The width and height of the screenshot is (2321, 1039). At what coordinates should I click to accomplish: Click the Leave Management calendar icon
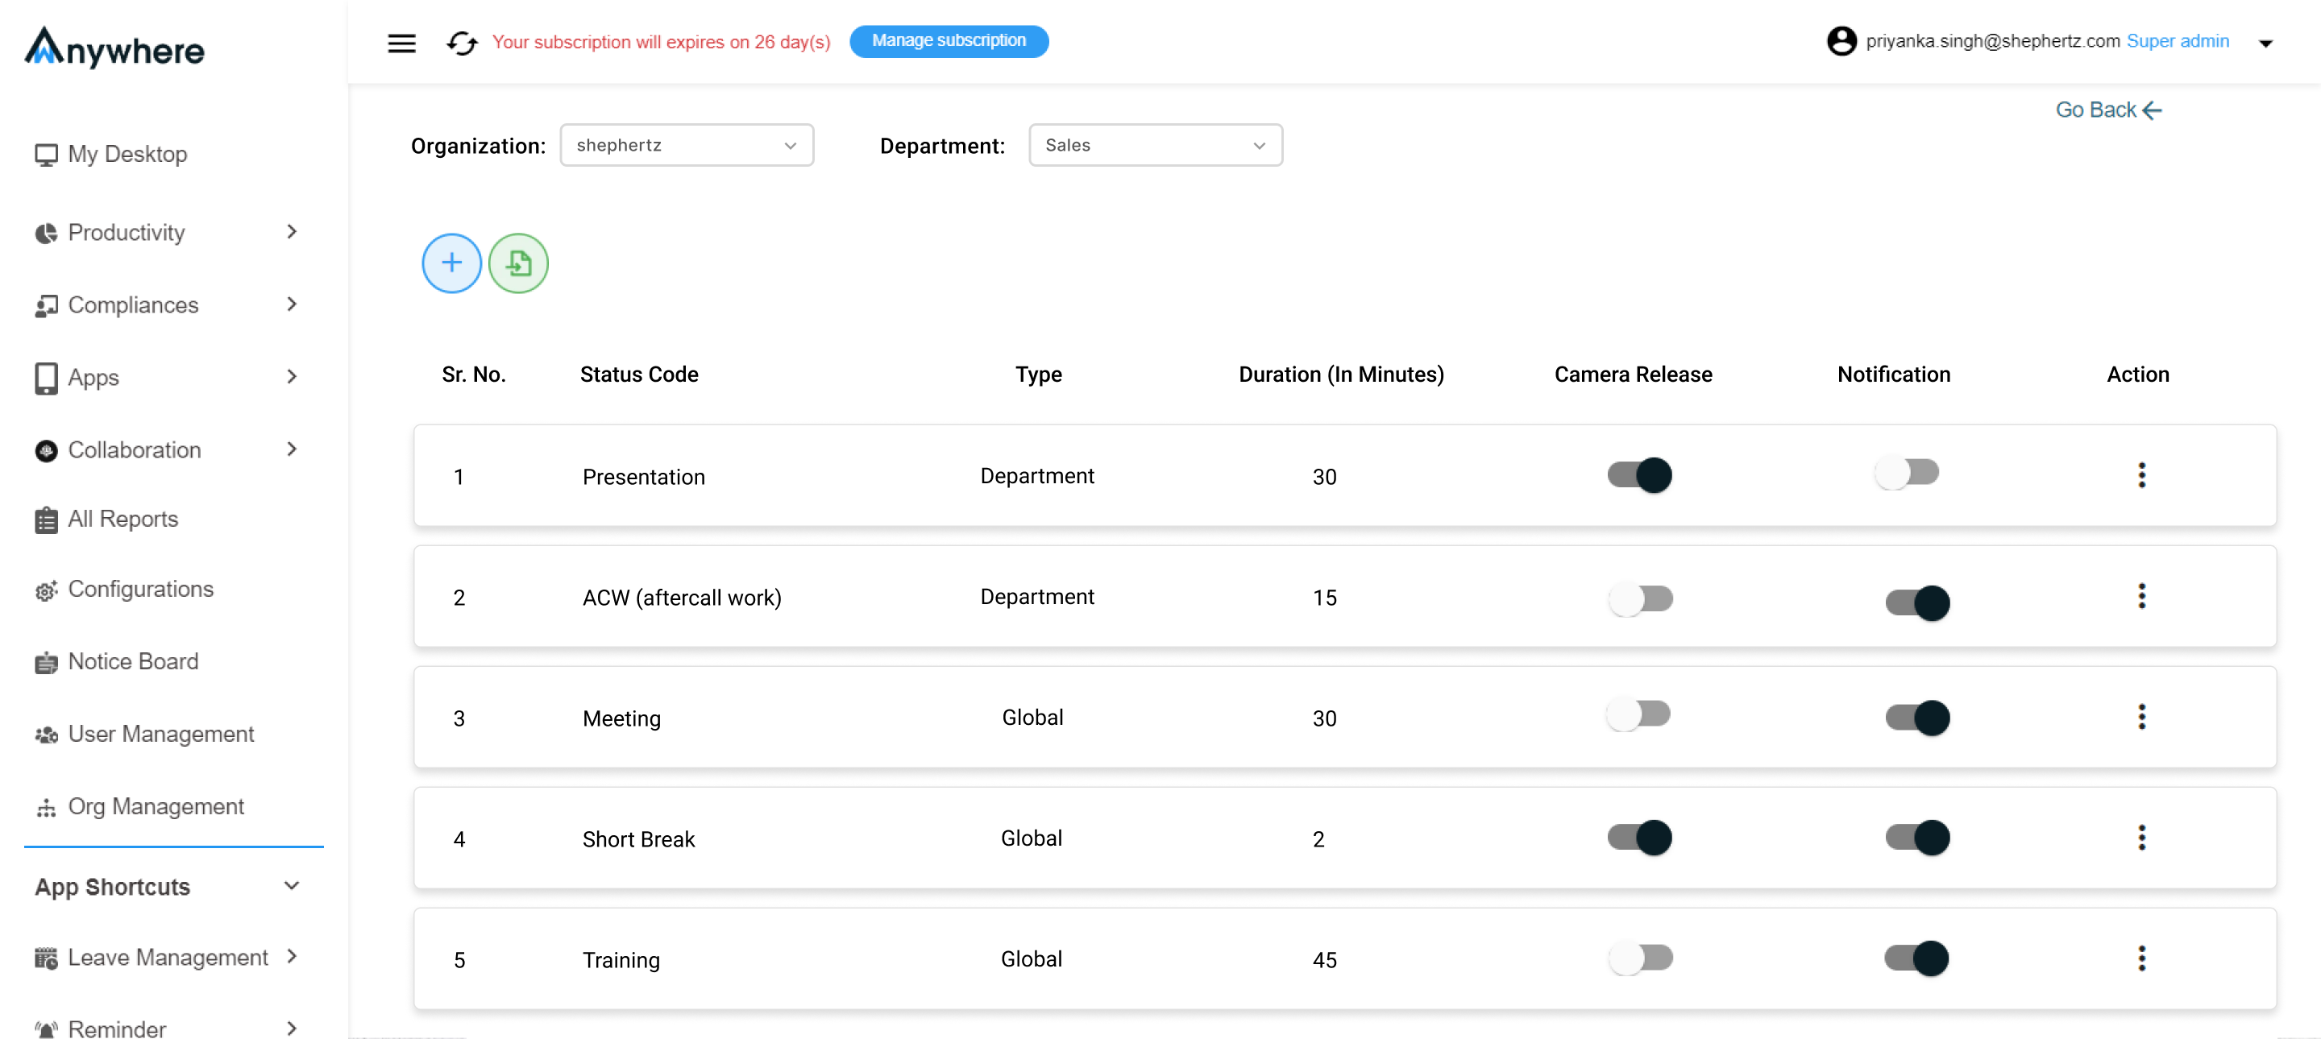[46, 958]
